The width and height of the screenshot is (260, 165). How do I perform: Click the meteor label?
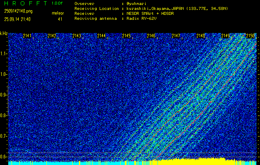[58, 13]
